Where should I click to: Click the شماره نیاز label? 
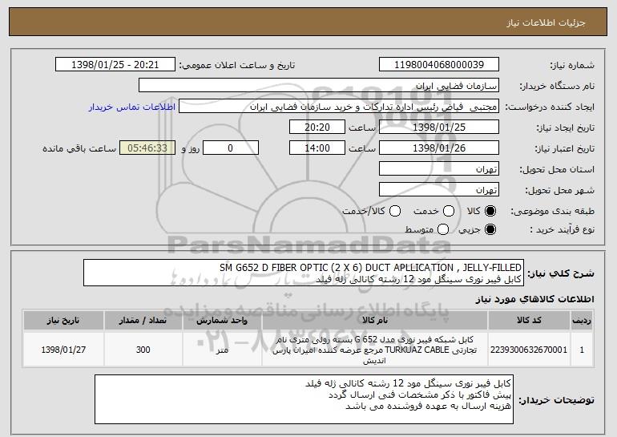click(x=572, y=65)
